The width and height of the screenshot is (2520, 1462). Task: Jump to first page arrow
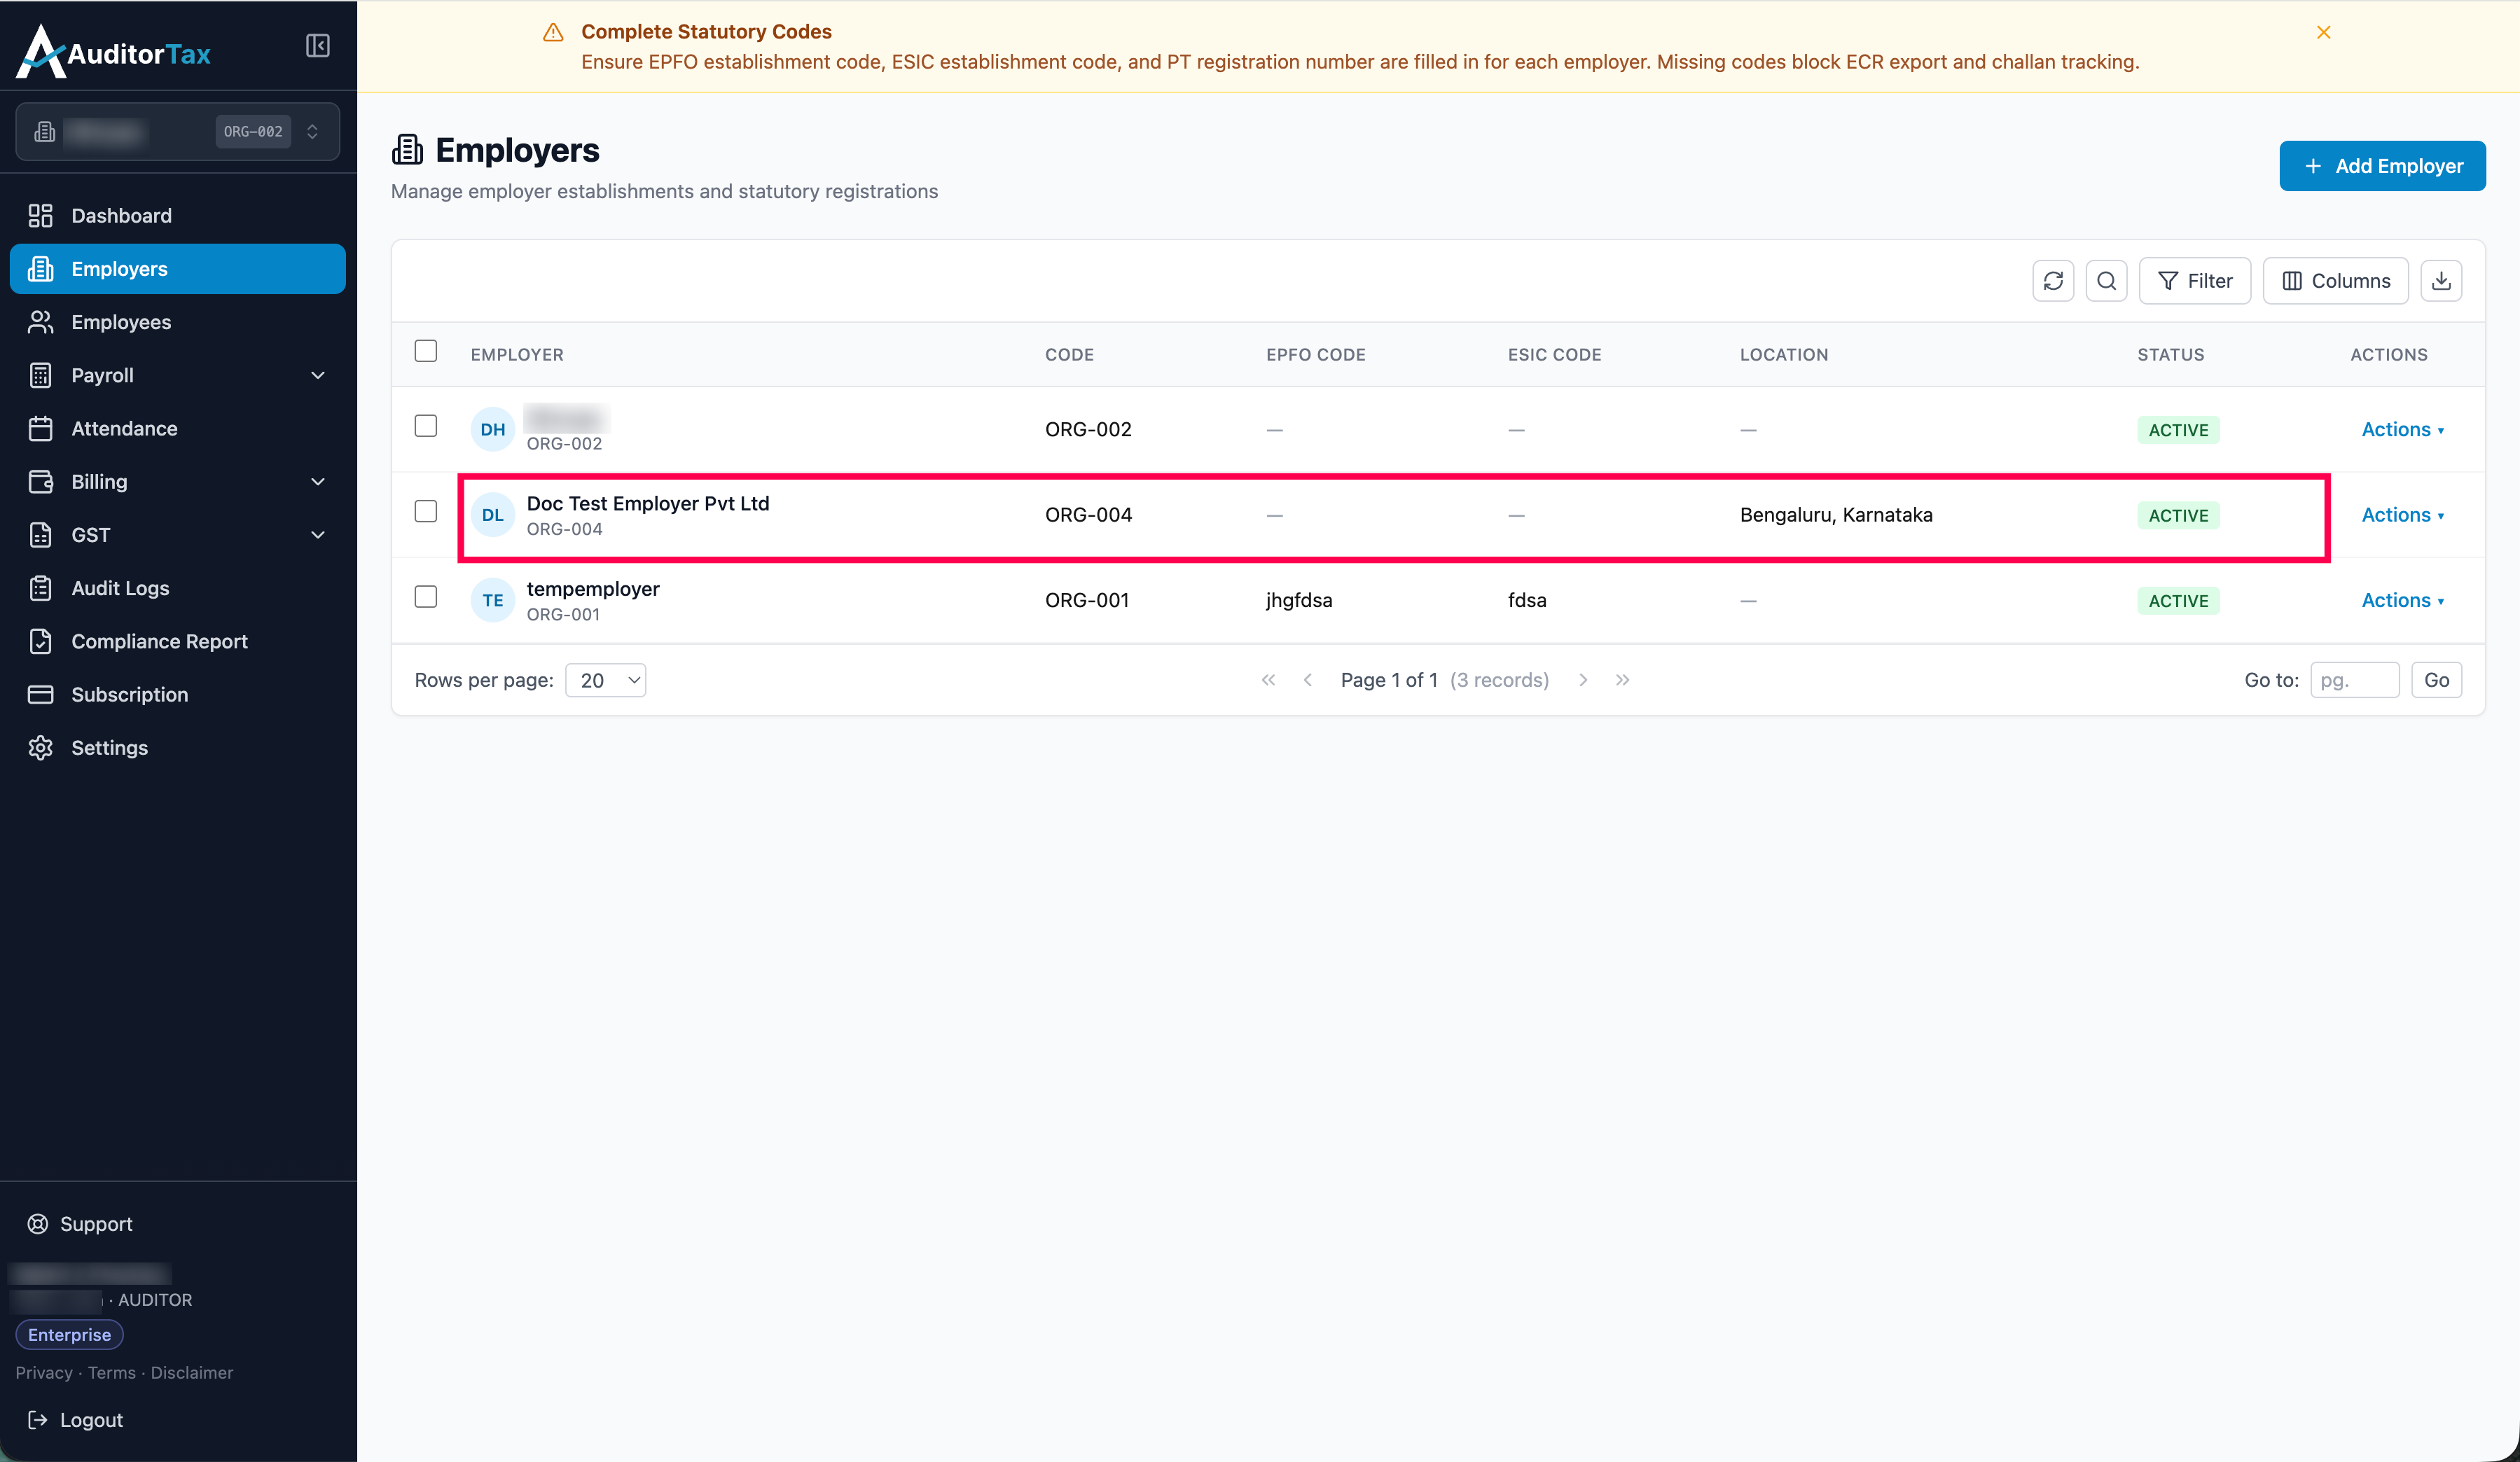click(1268, 680)
